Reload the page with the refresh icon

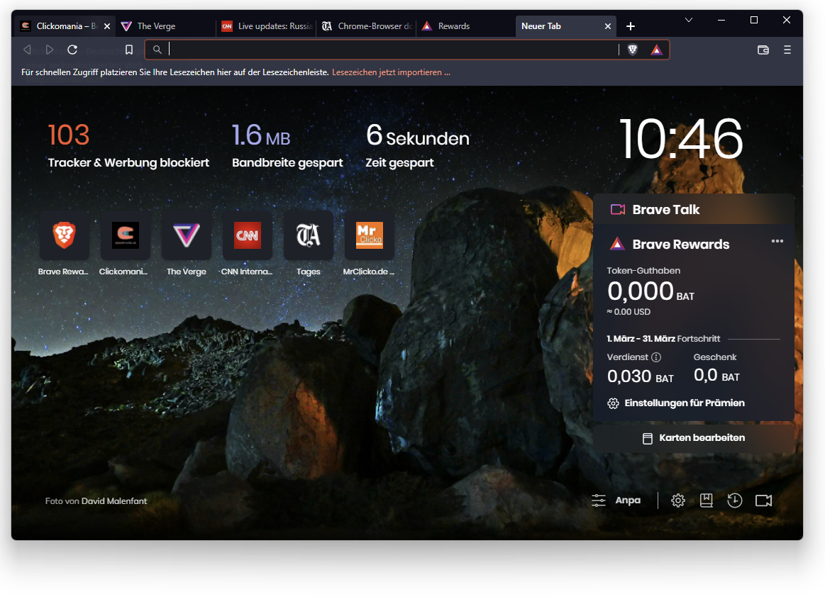(x=72, y=50)
